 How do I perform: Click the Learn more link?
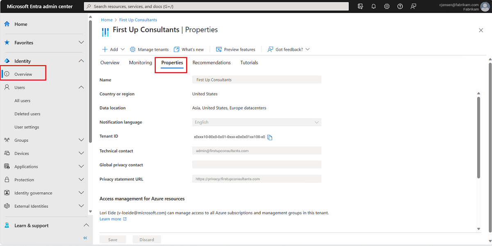(x=110, y=219)
